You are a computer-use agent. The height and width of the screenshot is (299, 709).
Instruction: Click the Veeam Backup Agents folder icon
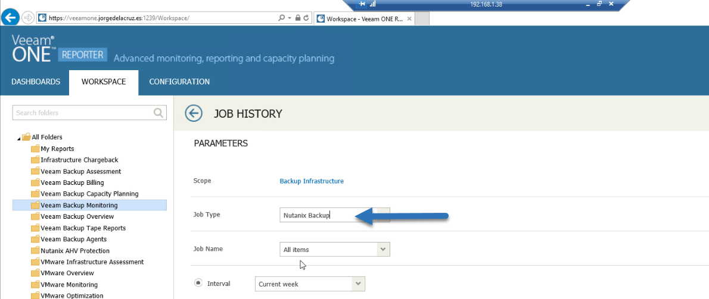[35, 240]
